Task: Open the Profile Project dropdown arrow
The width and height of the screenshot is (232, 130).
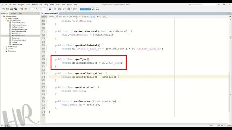Action: (77, 9)
